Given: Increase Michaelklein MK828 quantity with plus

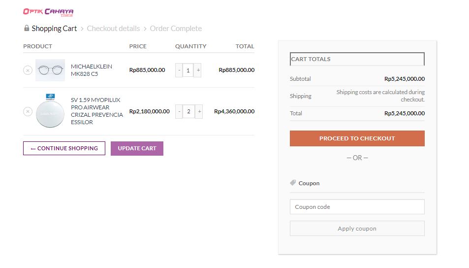Looking at the screenshot, I should point(198,70).
